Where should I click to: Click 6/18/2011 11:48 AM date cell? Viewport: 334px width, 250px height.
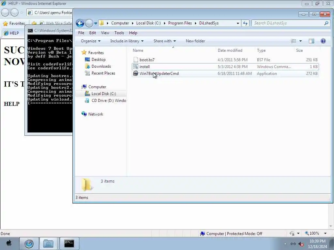235,74
